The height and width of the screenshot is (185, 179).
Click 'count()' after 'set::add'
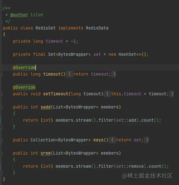[150, 120]
